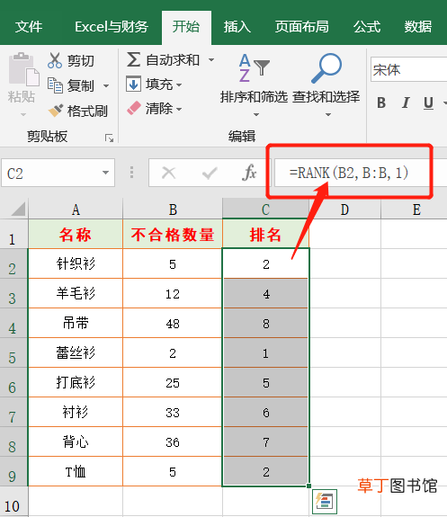Expand the Paste options arrow
This screenshot has width=447, height=517.
(23, 115)
